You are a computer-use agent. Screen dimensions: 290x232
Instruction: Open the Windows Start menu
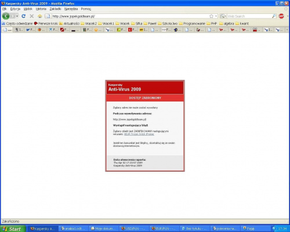tap(13, 229)
